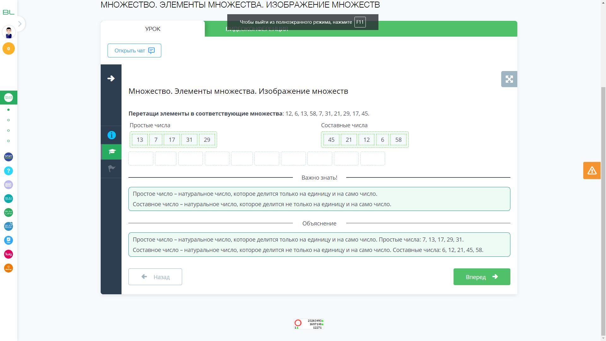Viewport: 606px width, 341px height.
Task: Open the question mark help icon
Action: click(x=9, y=171)
